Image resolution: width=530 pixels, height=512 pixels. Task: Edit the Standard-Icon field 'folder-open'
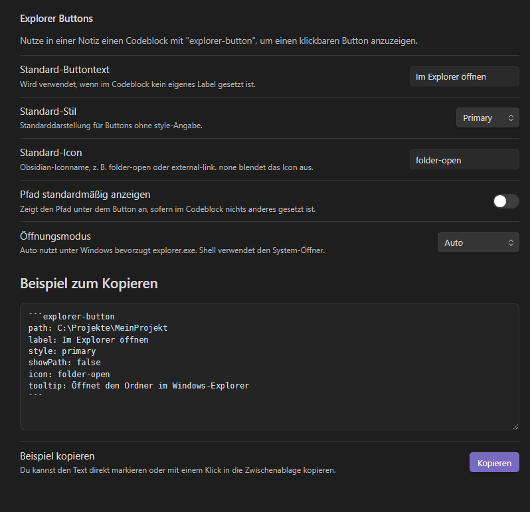coord(464,160)
